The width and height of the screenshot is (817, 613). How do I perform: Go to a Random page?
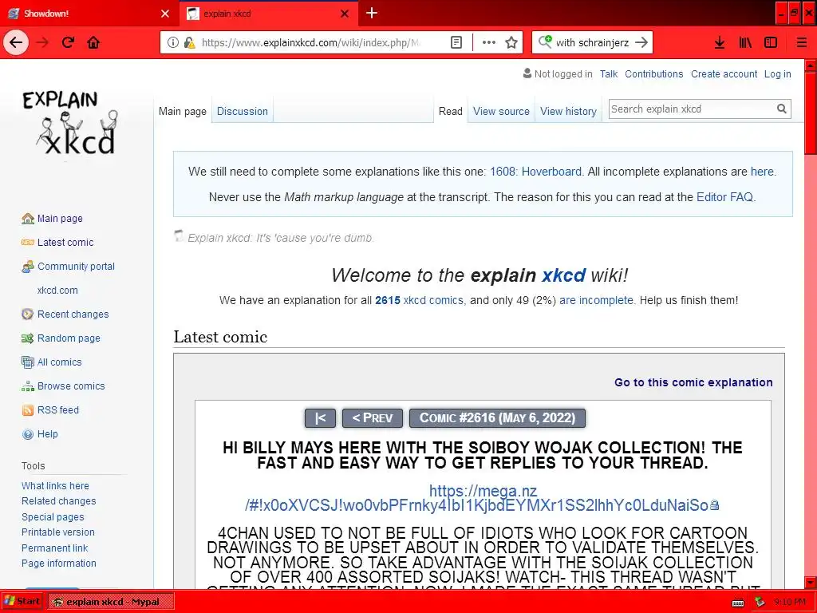[69, 338]
